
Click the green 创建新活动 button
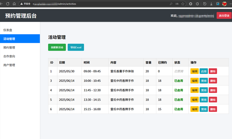[x=57, y=47]
